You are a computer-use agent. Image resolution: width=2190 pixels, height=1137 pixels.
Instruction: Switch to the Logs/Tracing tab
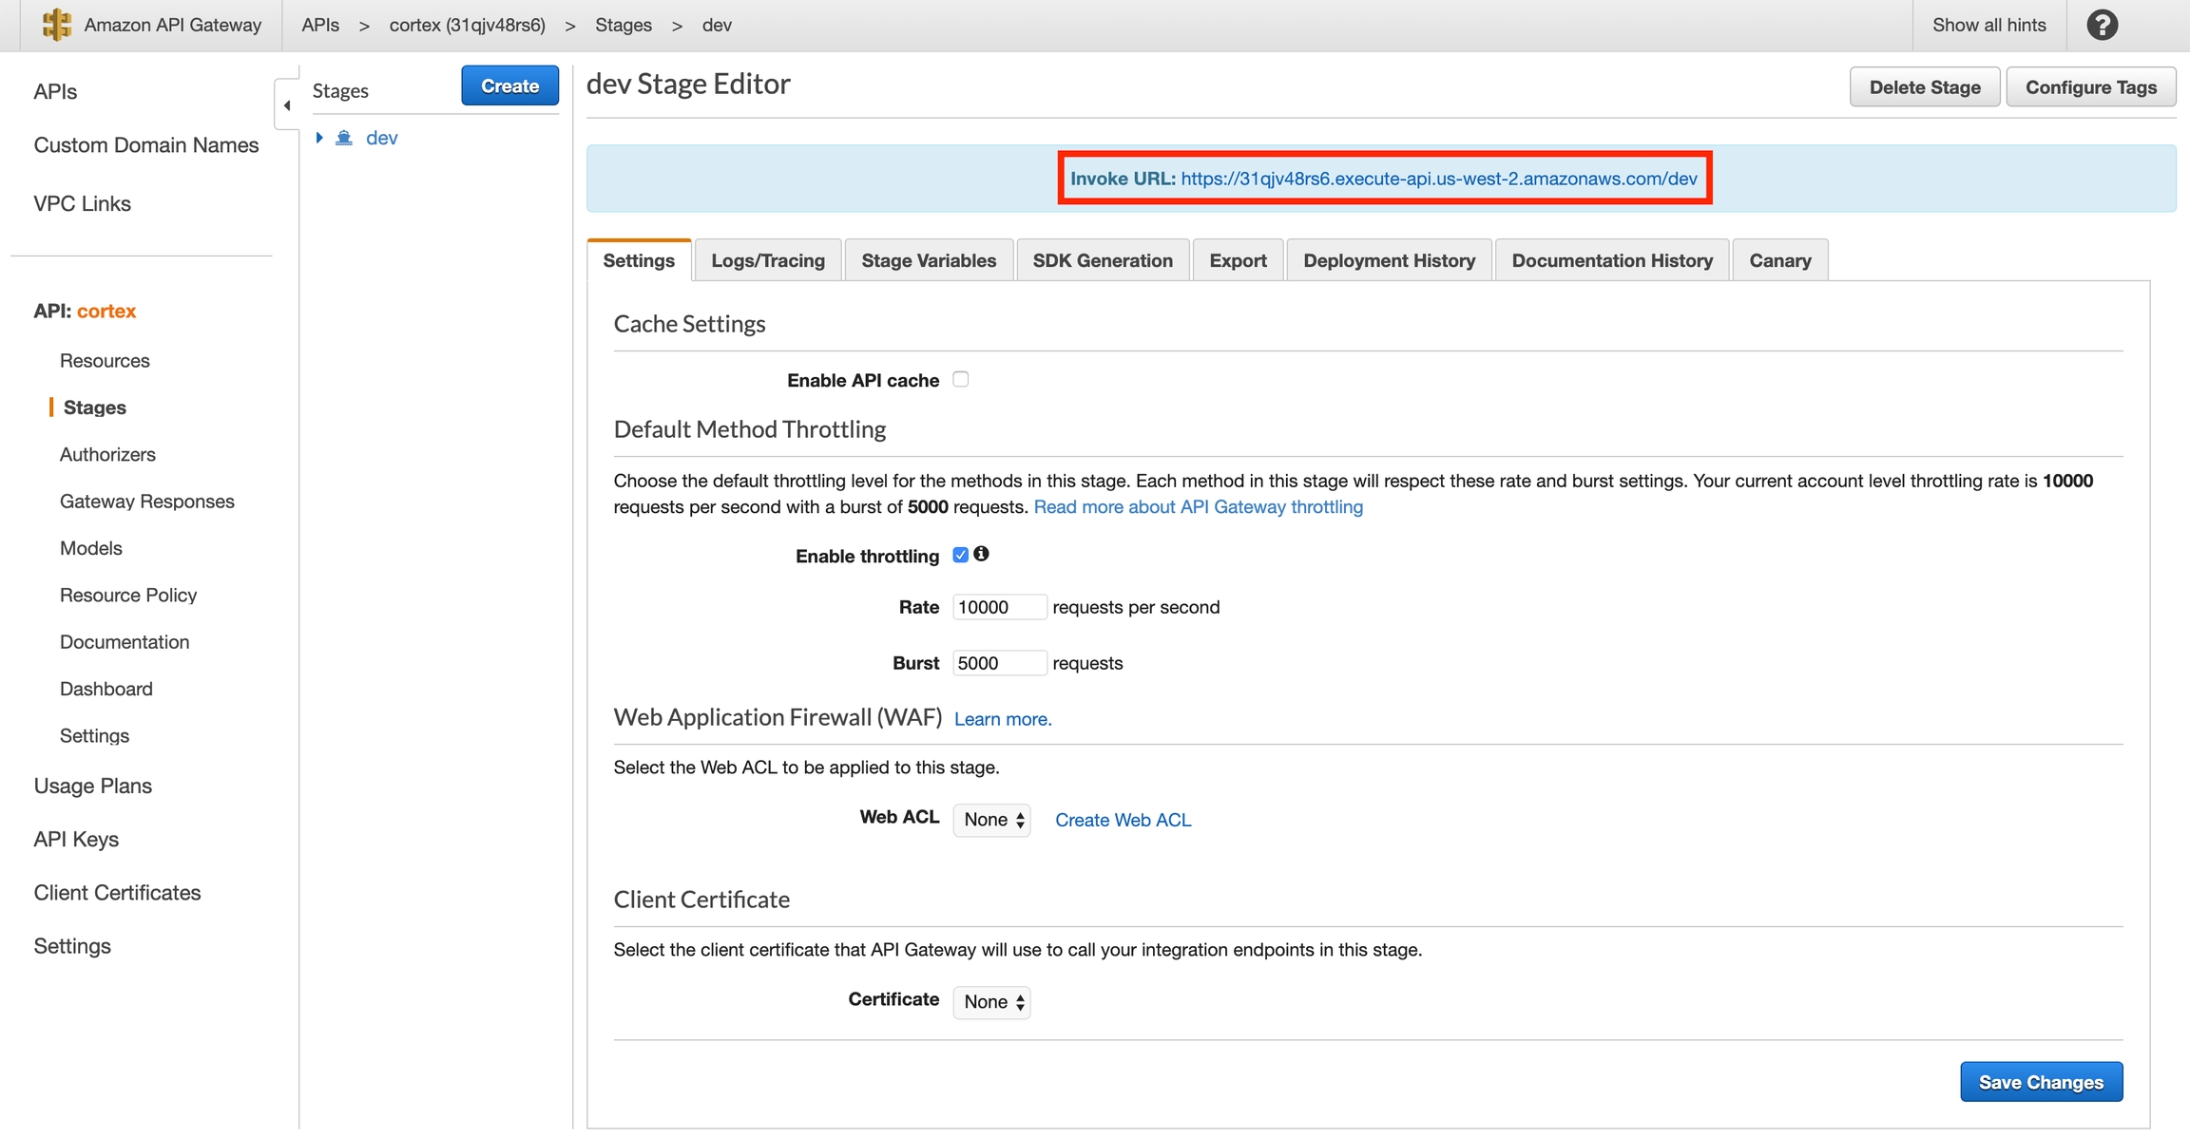click(x=767, y=260)
